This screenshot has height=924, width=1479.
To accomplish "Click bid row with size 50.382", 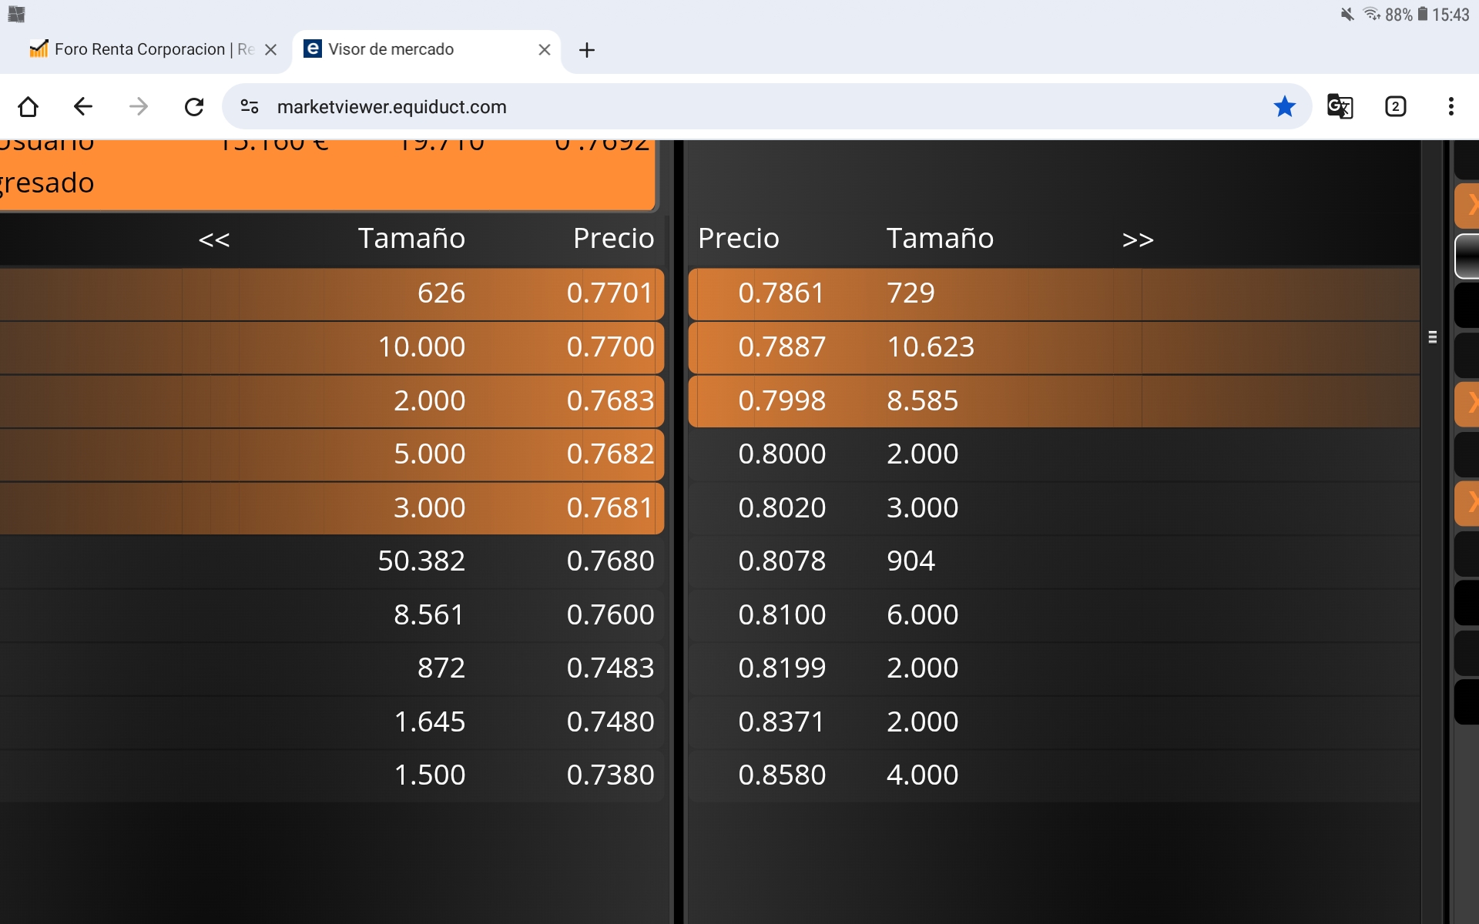I will (x=421, y=561).
